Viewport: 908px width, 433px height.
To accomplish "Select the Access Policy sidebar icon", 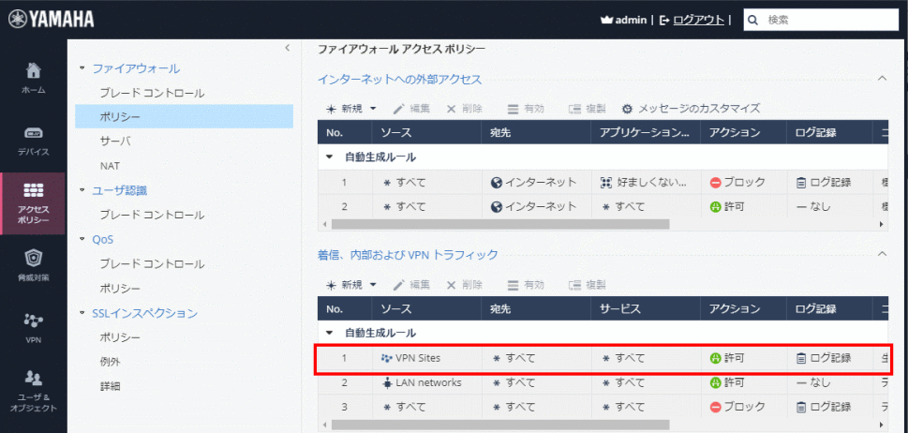I will pos(33,202).
